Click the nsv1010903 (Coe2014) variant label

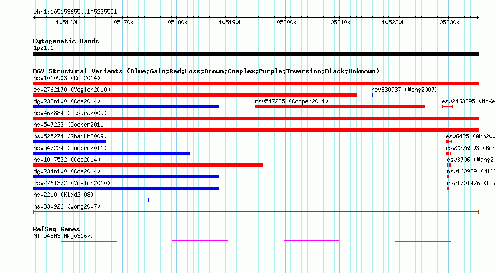click(67, 78)
